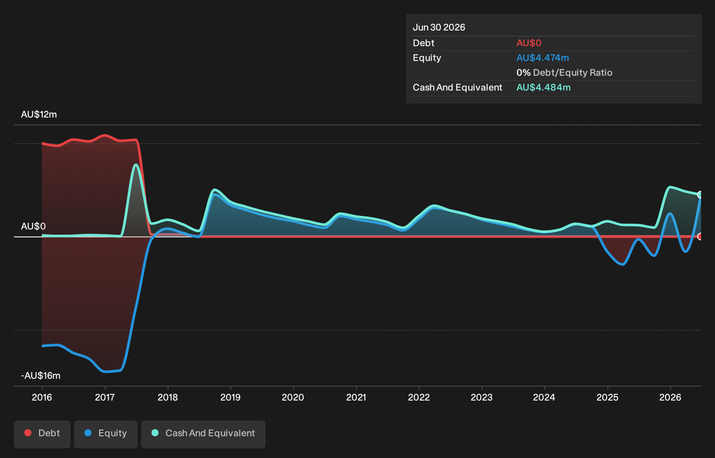Image resolution: width=715 pixels, height=458 pixels.
Task: Click the Equity row label in tooltip
Action: click(x=427, y=58)
